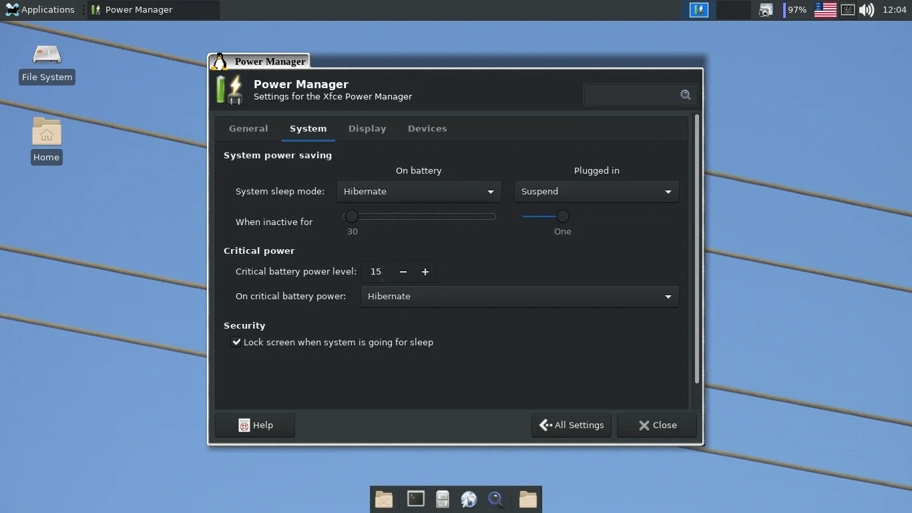912x513 pixels.
Task: Open the On battery sleep mode dropdown
Action: (x=419, y=192)
